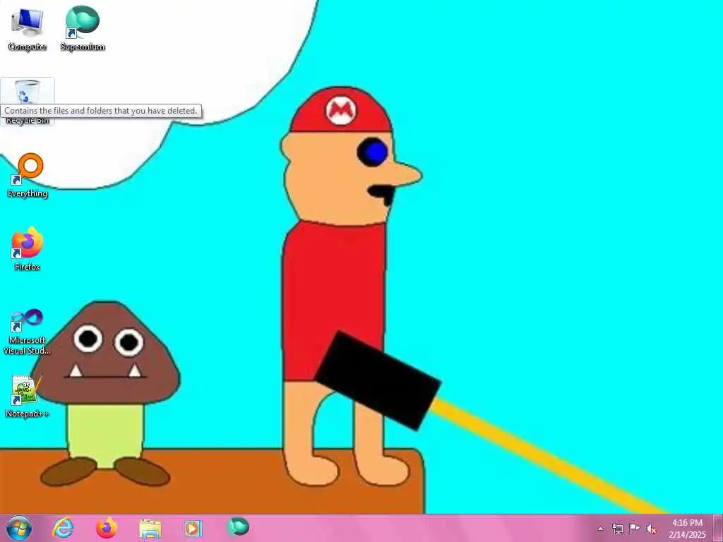Click the muted volume tray icon
This screenshot has height=542, width=723.
(651, 529)
